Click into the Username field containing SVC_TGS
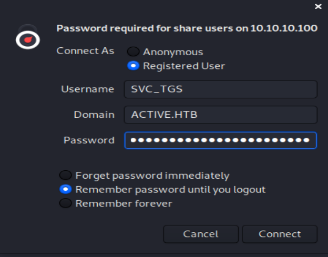Screen dimensions: 328x257 [220, 89]
